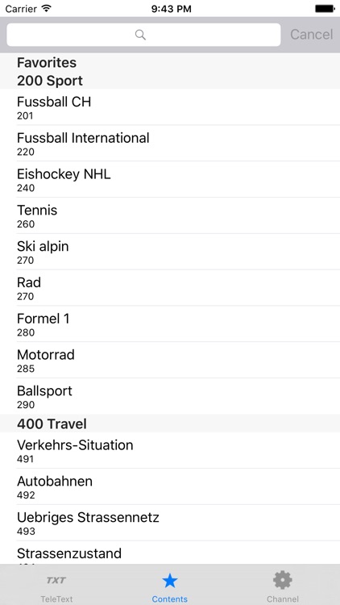Tap the battery indicator in status bar
Screen dimensions: 340x605
tap(325, 9)
